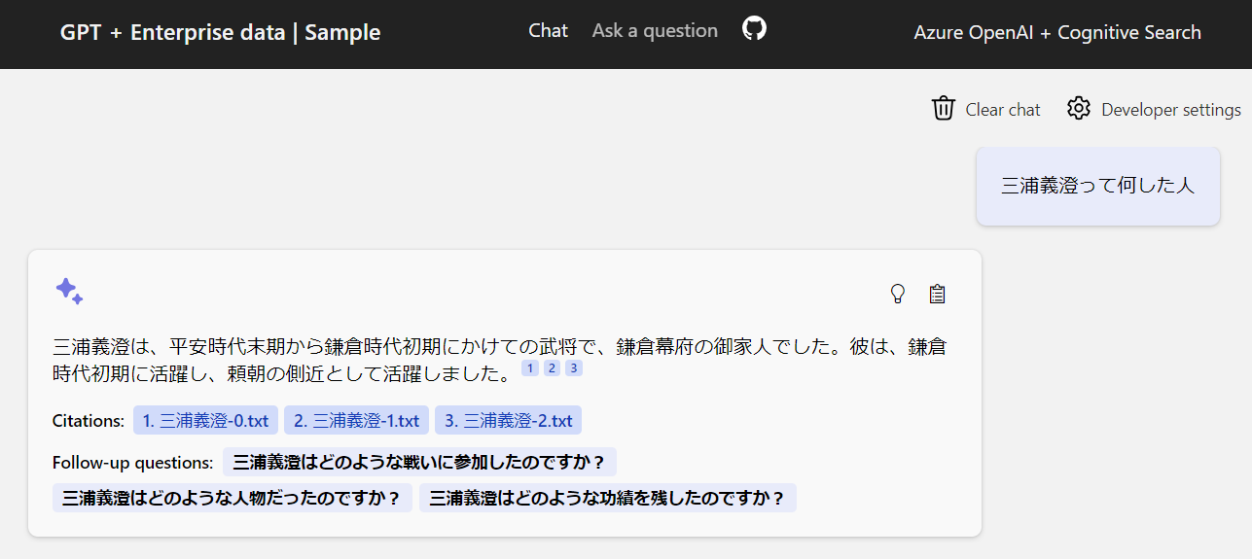Image resolution: width=1252 pixels, height=559 pixels.
Task: Click superscript citation marker 1
Action: pyautogui.click(x=530, y=368)
